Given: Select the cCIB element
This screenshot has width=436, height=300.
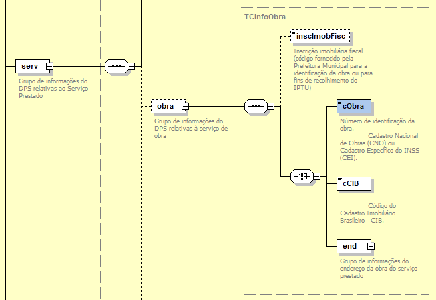Looking at the screenshot, I should [x=353, y=183].
